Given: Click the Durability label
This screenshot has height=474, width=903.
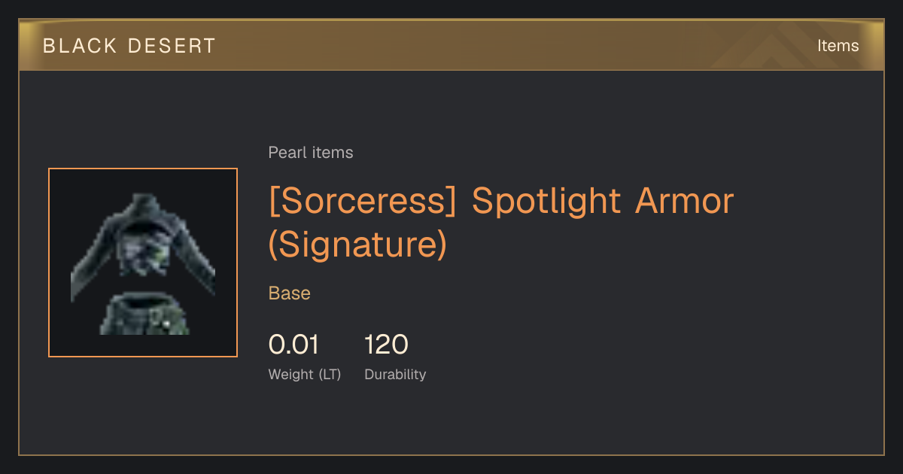Looking at the screenshot, I should click(395, 374).
